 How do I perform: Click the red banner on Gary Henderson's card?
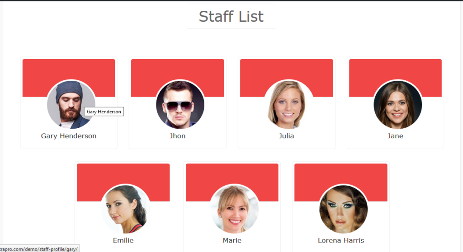pos(69,69)
